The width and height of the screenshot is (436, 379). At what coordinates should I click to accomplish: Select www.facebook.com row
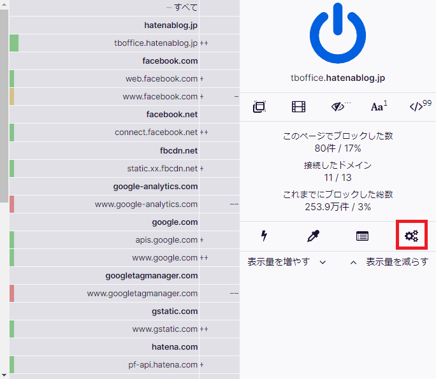124,96
